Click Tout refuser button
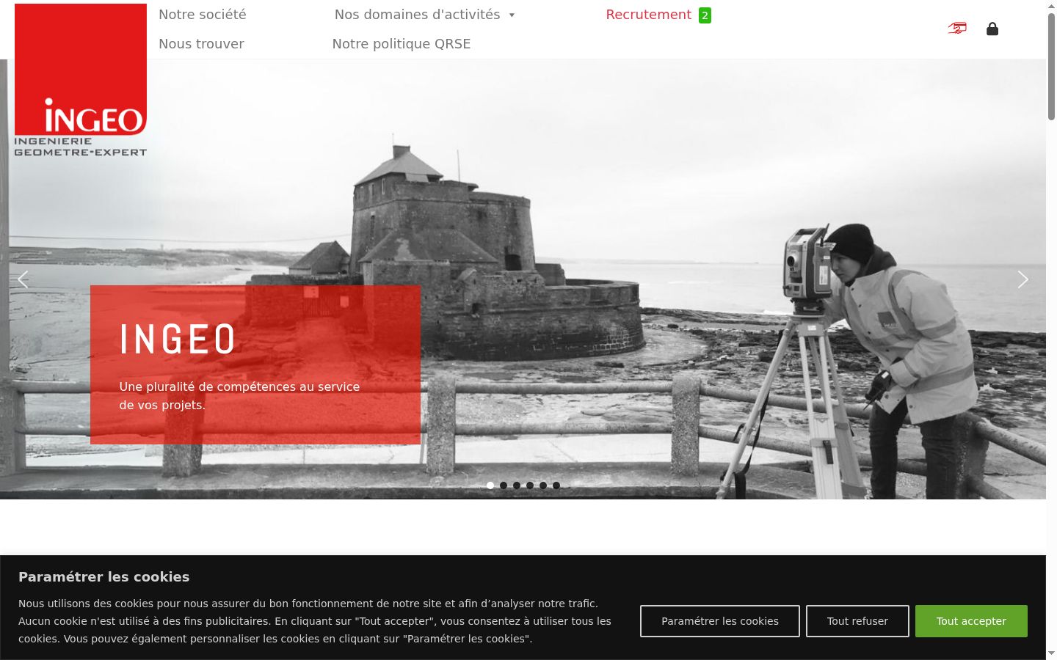This screenshot has width=1057, height=660. point(857,621)
